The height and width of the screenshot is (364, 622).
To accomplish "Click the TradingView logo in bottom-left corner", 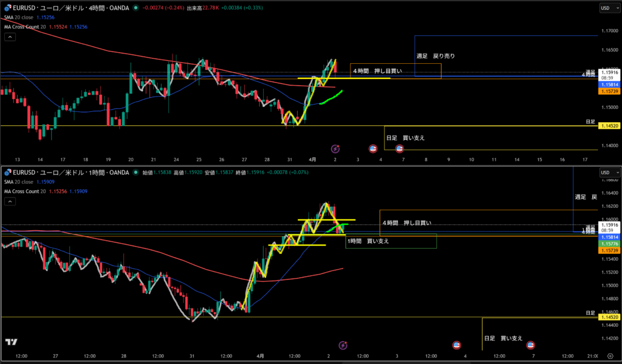I will [10, 342].
